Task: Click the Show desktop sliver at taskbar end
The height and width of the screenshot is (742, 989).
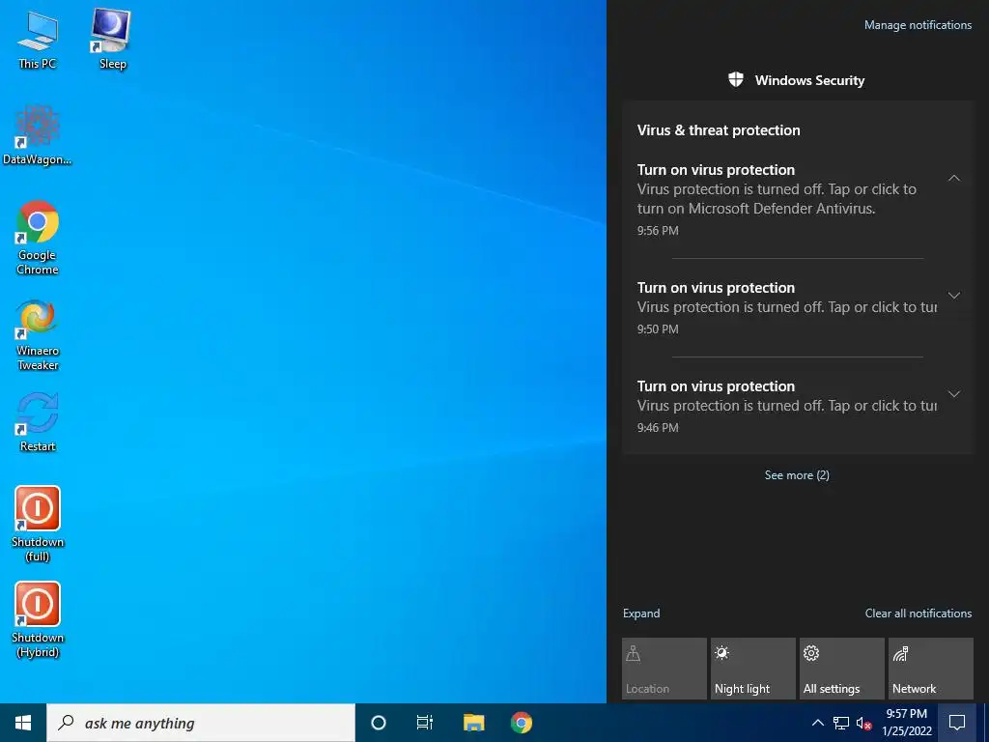Action: pyautogui.click(x=986, y=723)
